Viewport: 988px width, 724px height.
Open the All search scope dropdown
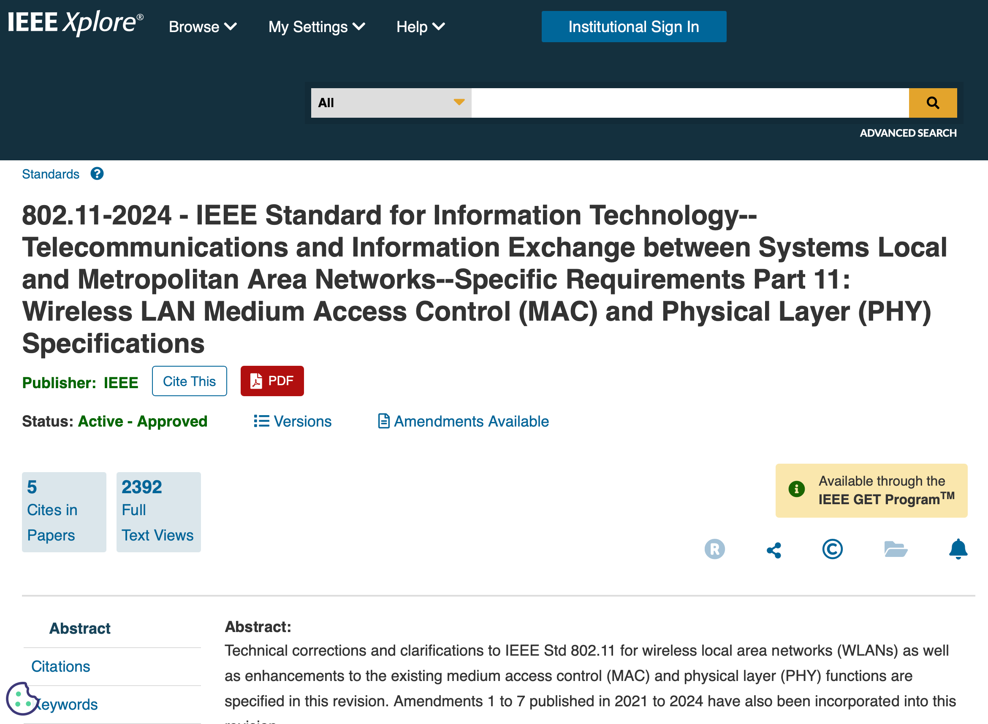tap(391, 103)
